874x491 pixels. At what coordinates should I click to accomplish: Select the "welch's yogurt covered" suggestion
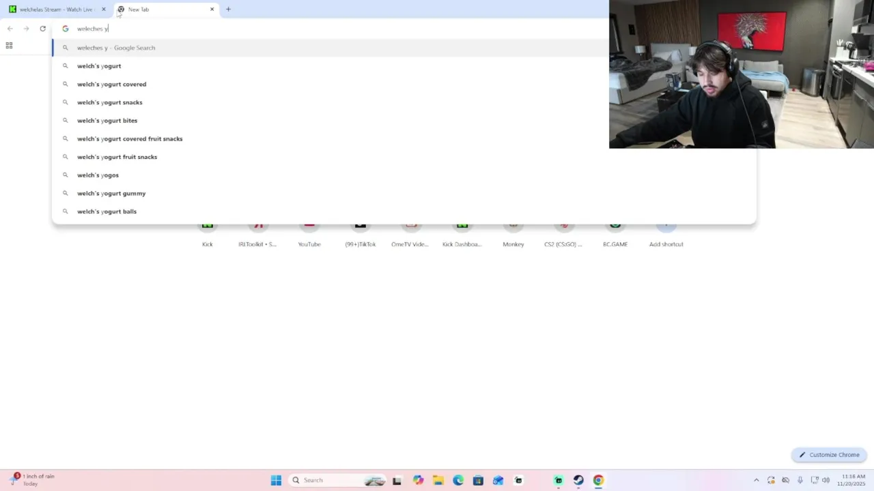(x=111, y=85)
